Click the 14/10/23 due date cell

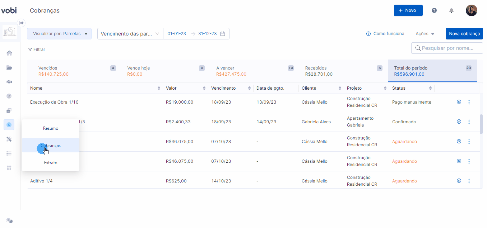(x=221, y=181)
